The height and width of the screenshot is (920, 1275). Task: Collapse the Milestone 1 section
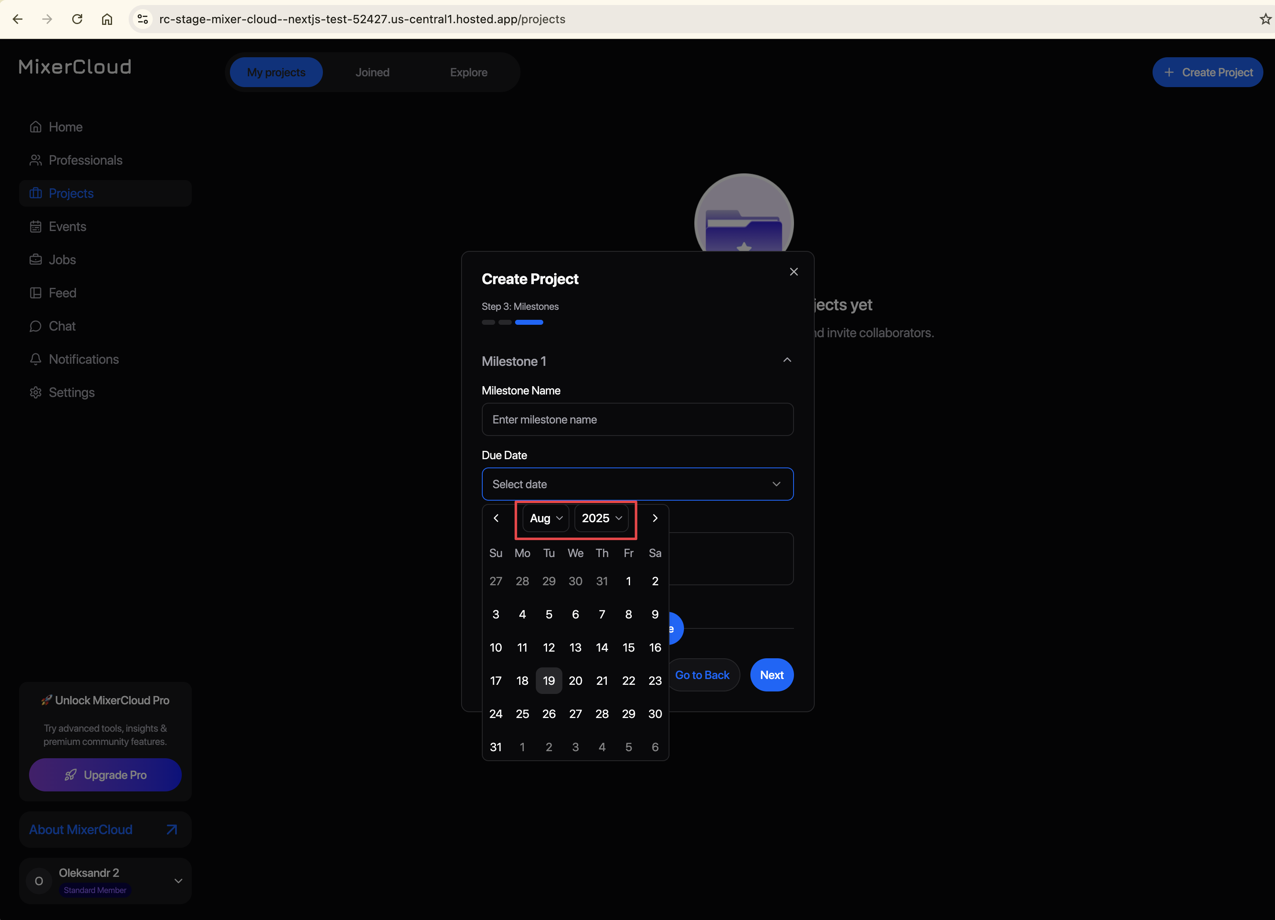(786, 360)
